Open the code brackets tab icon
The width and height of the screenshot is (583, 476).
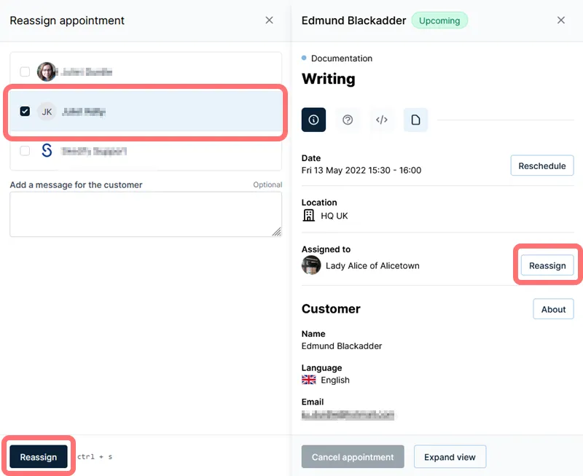(381, 120)
